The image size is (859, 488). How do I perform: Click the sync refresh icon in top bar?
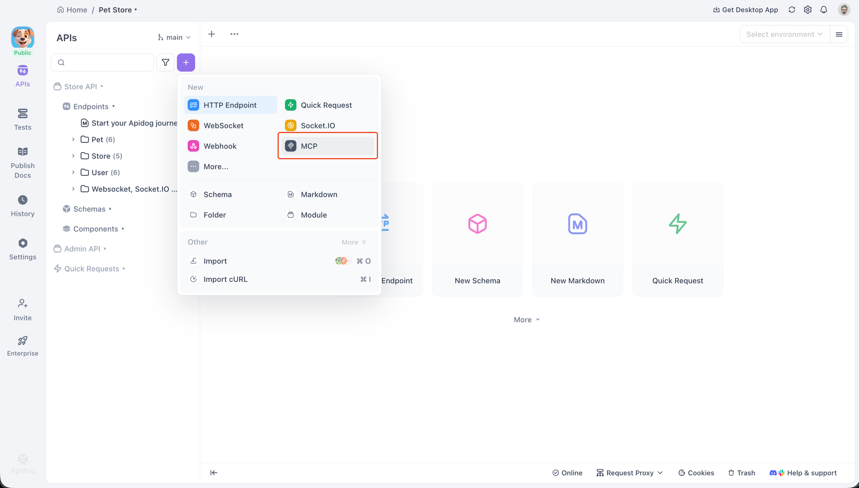(792, 9)
